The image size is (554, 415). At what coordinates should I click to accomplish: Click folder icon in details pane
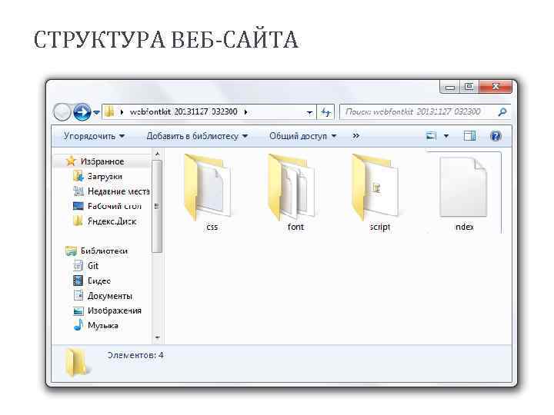[77, 362]
